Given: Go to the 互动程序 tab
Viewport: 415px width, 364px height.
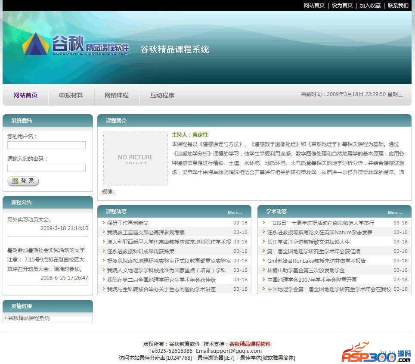Looking at the screenshot, I should click(x=162, y=95).
